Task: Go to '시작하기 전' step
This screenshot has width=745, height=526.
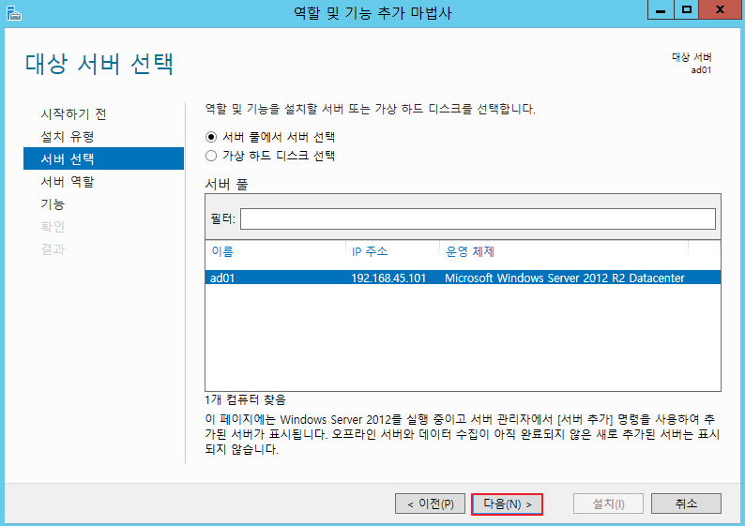Action: point(73,114)
